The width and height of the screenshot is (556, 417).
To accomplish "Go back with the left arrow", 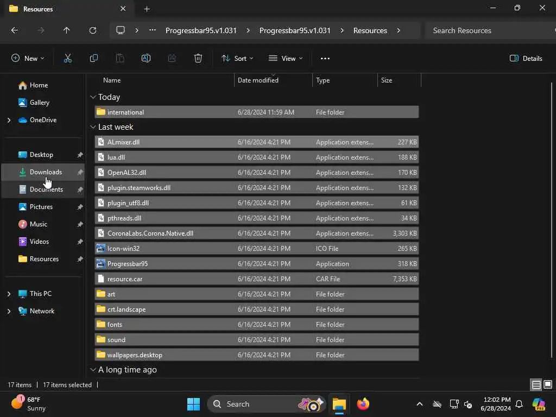I will pyautogui.click(x=15, y=30).
